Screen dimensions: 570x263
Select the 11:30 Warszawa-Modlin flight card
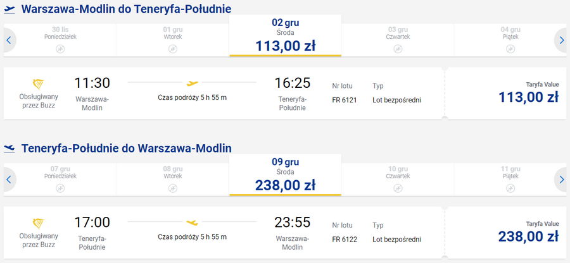[224, 93]
